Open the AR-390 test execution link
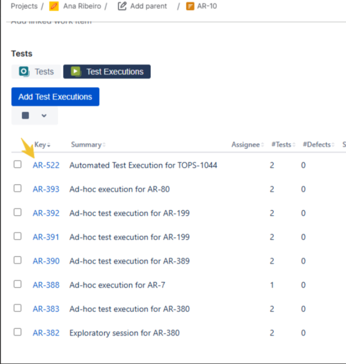 click(x=46, y=261)
